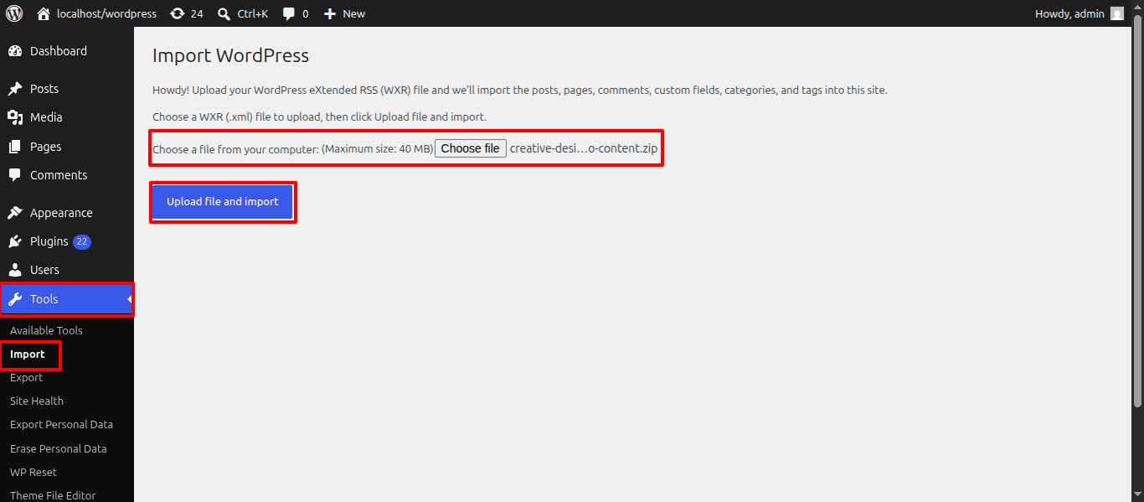Click the admin avatar thumbnail
The image size is (1144, 502).
(1117, 13)
